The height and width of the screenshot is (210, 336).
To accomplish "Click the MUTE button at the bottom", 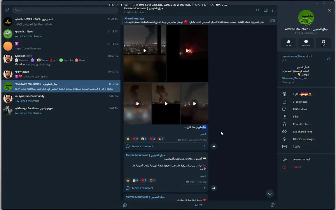I will [199, 205].
